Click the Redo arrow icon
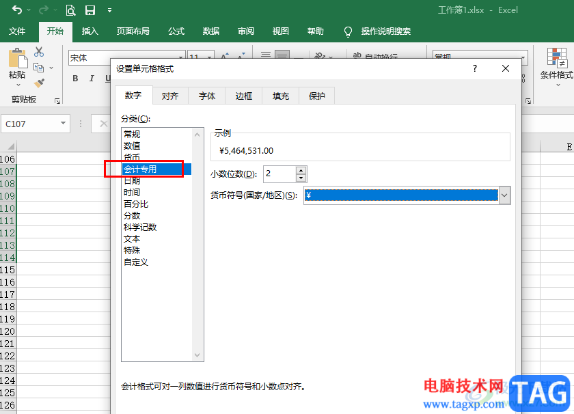Screen dimensions: 574x414 (x=44, y=10)
